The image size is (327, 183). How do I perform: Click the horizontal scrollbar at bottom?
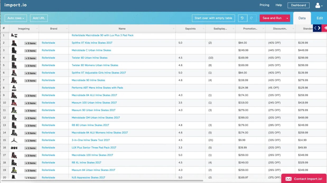[x=102, y=181]
